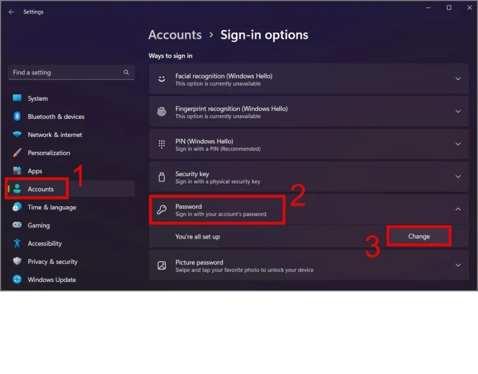
Task: Open Accessibility settings
Action: pyautogui.click(x=71, y=243)
